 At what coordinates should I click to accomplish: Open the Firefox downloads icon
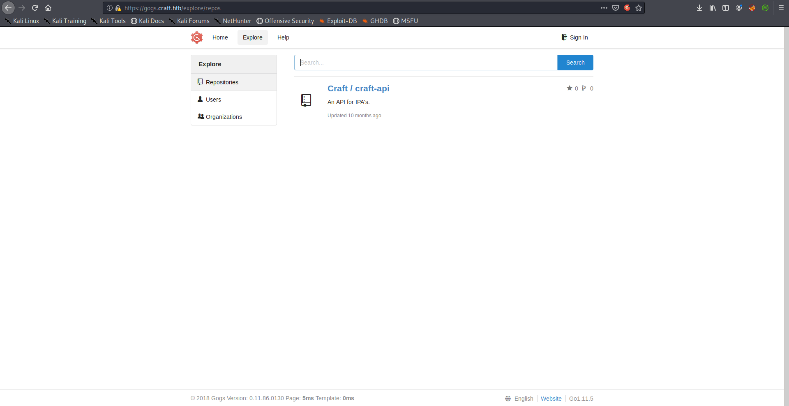(x=699, y=8)
